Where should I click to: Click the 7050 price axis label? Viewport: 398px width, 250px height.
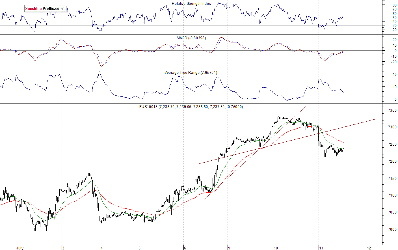click(x=392, y=212)
